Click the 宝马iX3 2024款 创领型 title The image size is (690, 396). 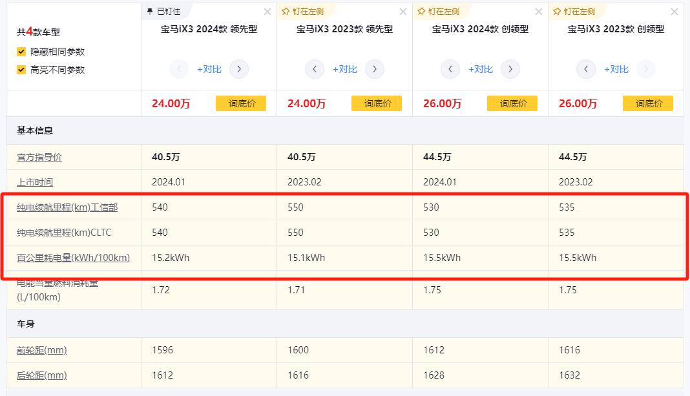point(480,30)
